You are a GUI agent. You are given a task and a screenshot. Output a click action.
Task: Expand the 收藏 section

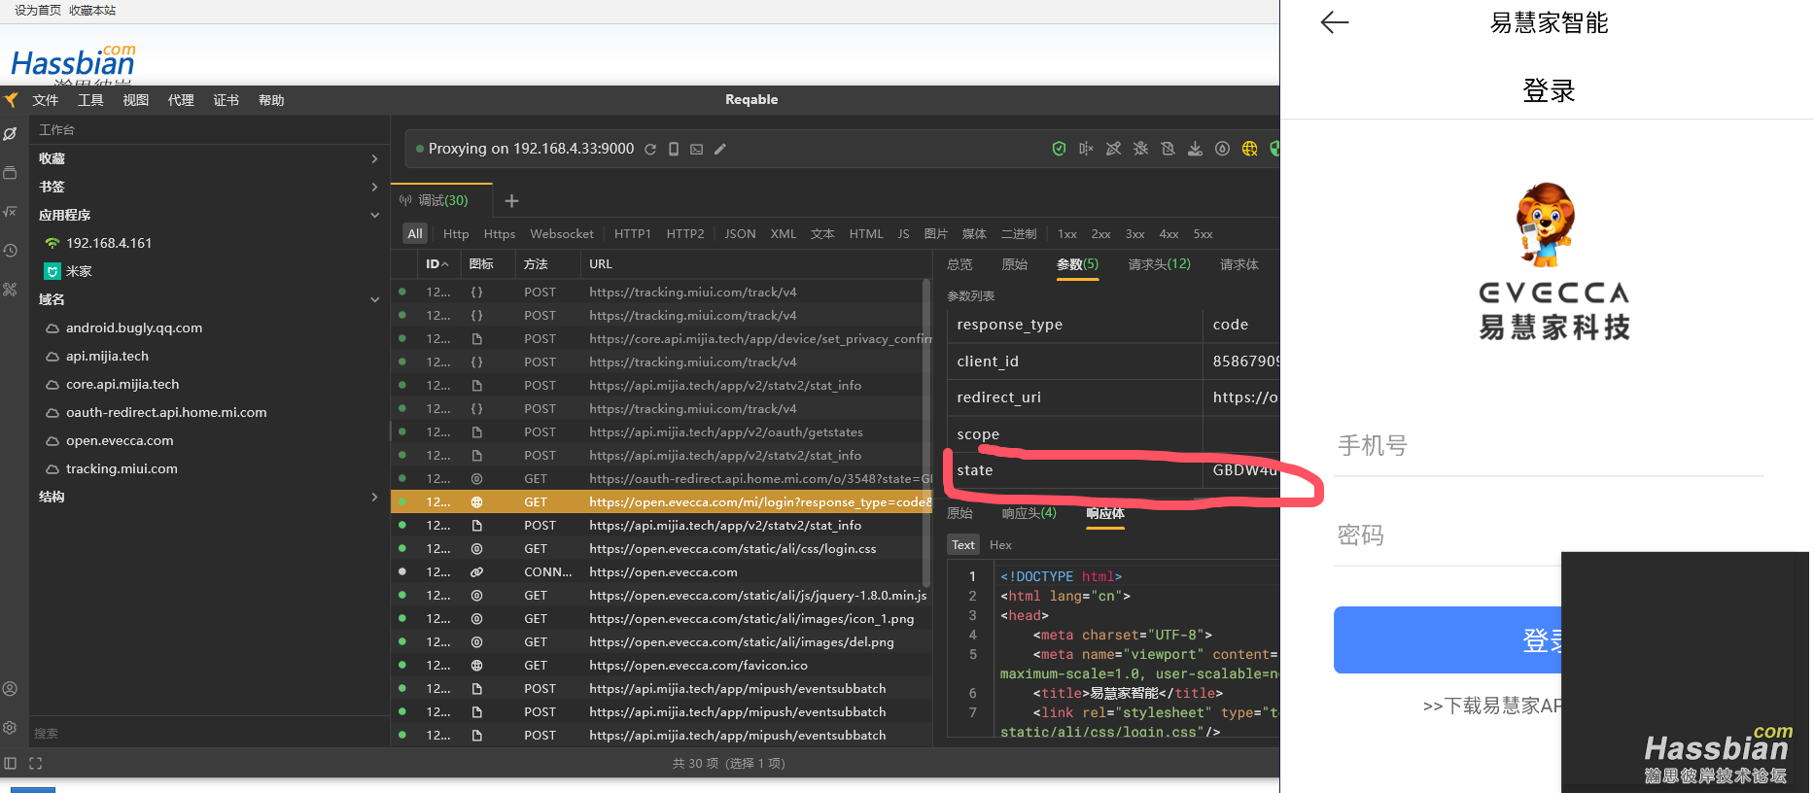[x=374, y=158]
